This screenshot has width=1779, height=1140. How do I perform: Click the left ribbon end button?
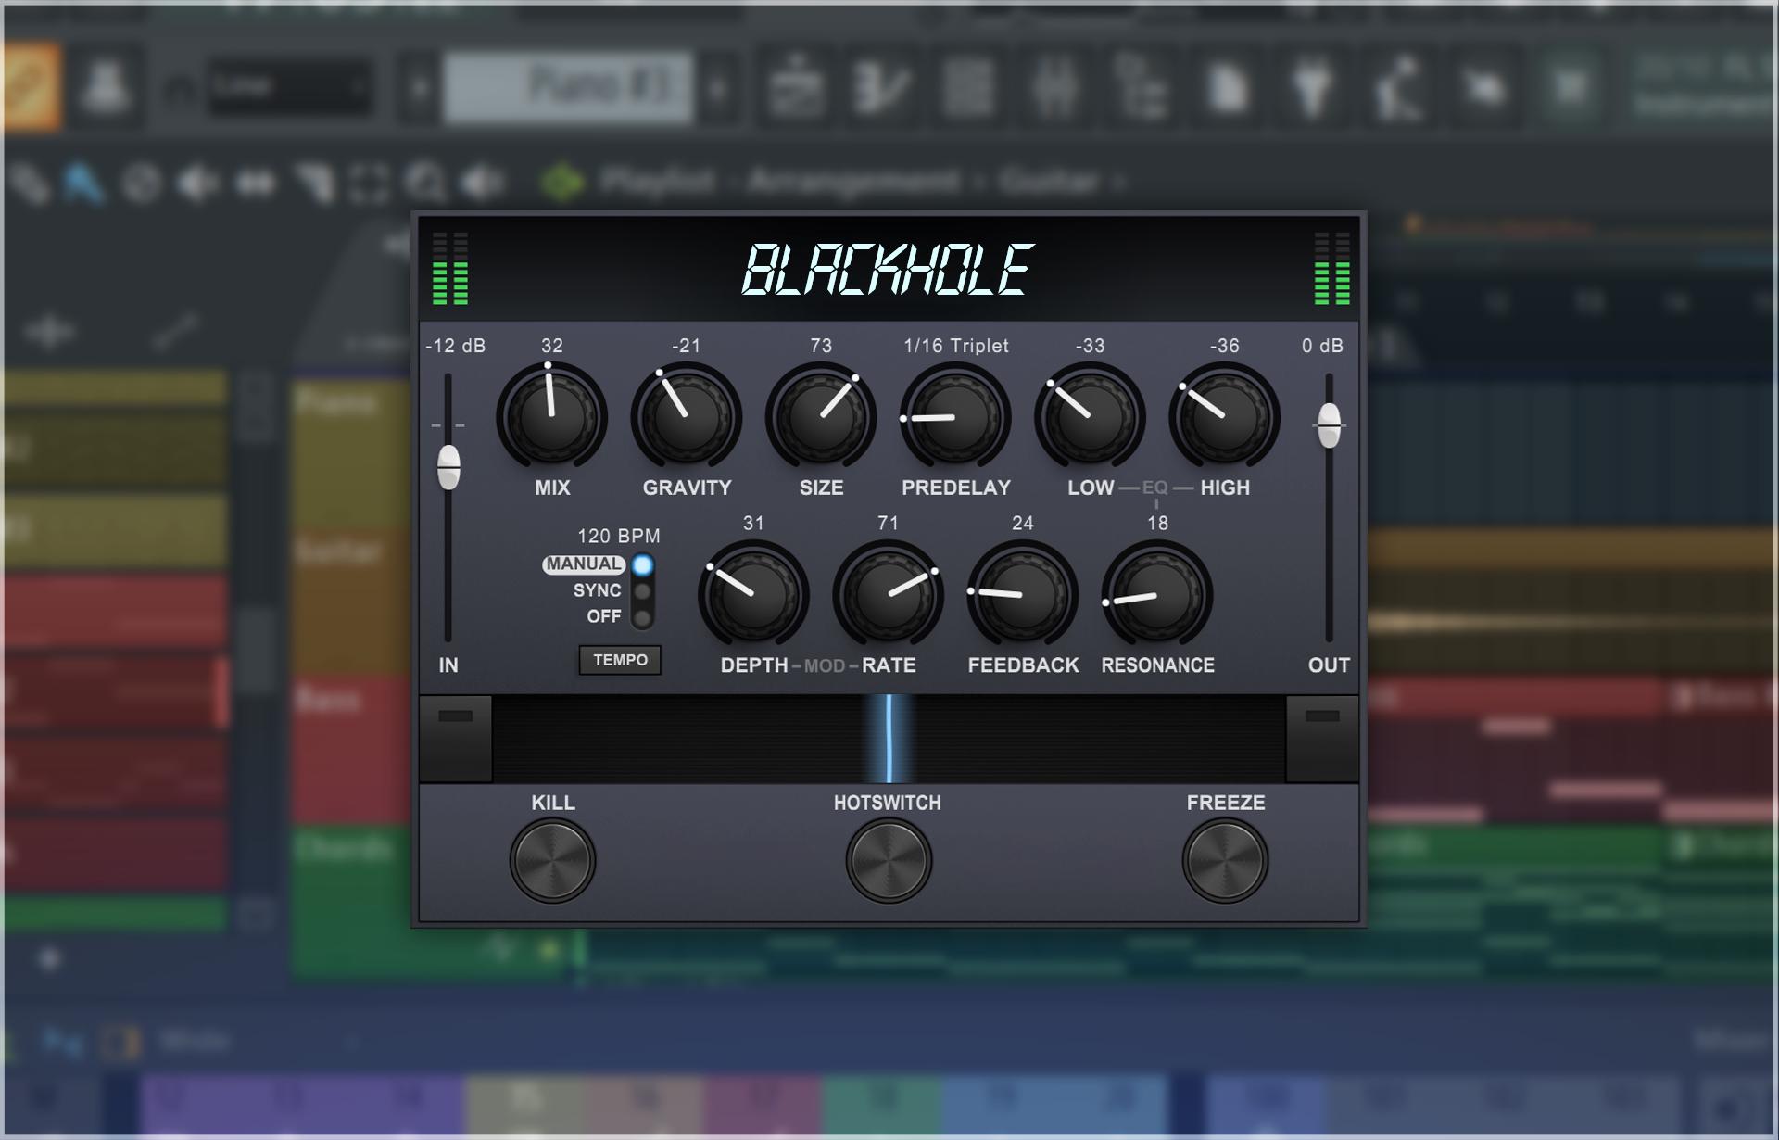pyautogui.click(x=455, y=739)
